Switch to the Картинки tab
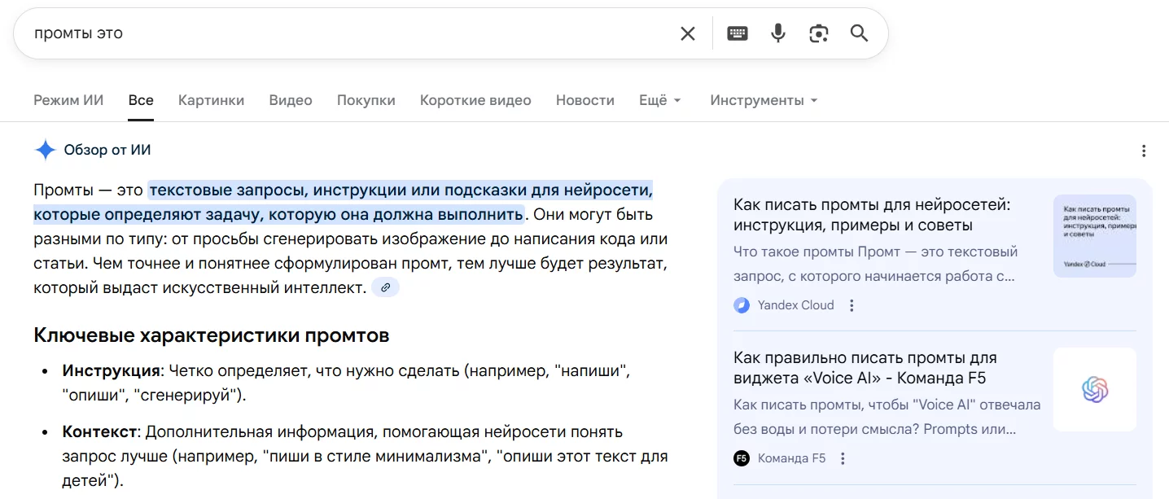Viewport: 1169px width, 499px height. [x=211, y=99]
